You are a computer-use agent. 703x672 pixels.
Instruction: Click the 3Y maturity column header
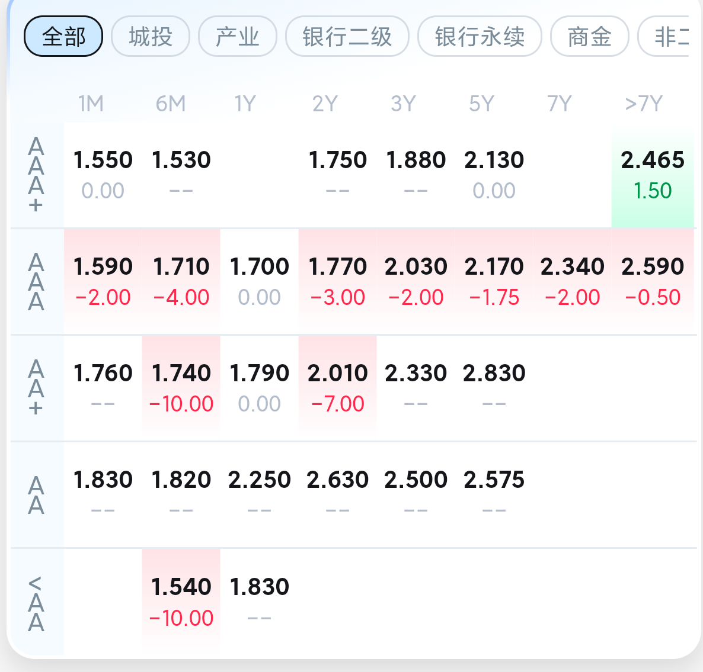[x=404, y=104]
